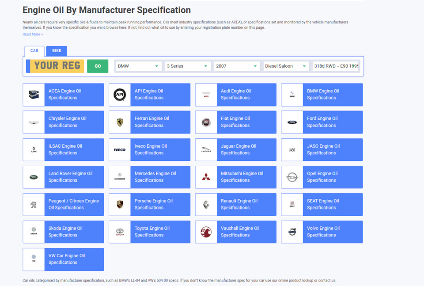Open Mercedes Engine Oil Specifications
Viewport: 424px width, 286px height.
[x=150, y=177]
